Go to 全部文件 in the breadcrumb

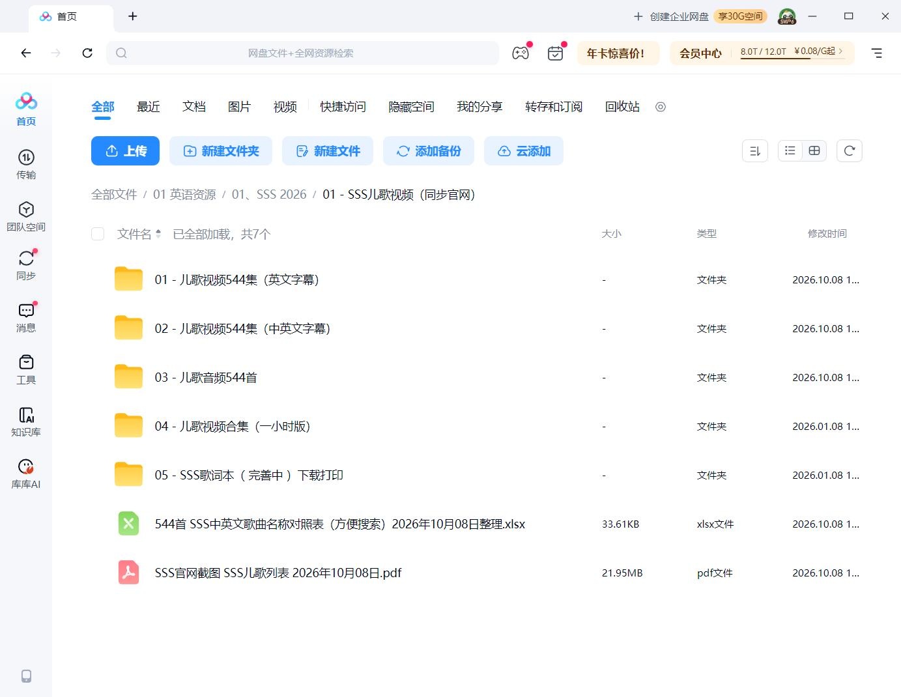coord(114,195)
